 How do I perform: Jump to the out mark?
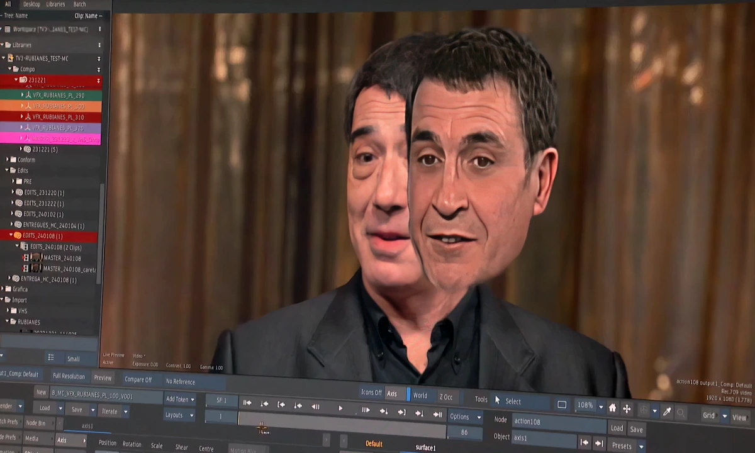pos(401,412)
